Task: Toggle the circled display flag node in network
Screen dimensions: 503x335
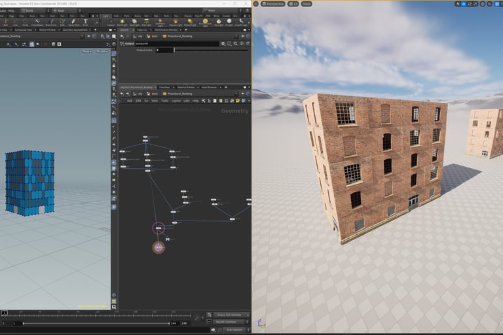Action: pyautogui.click(x=158, y=228)
